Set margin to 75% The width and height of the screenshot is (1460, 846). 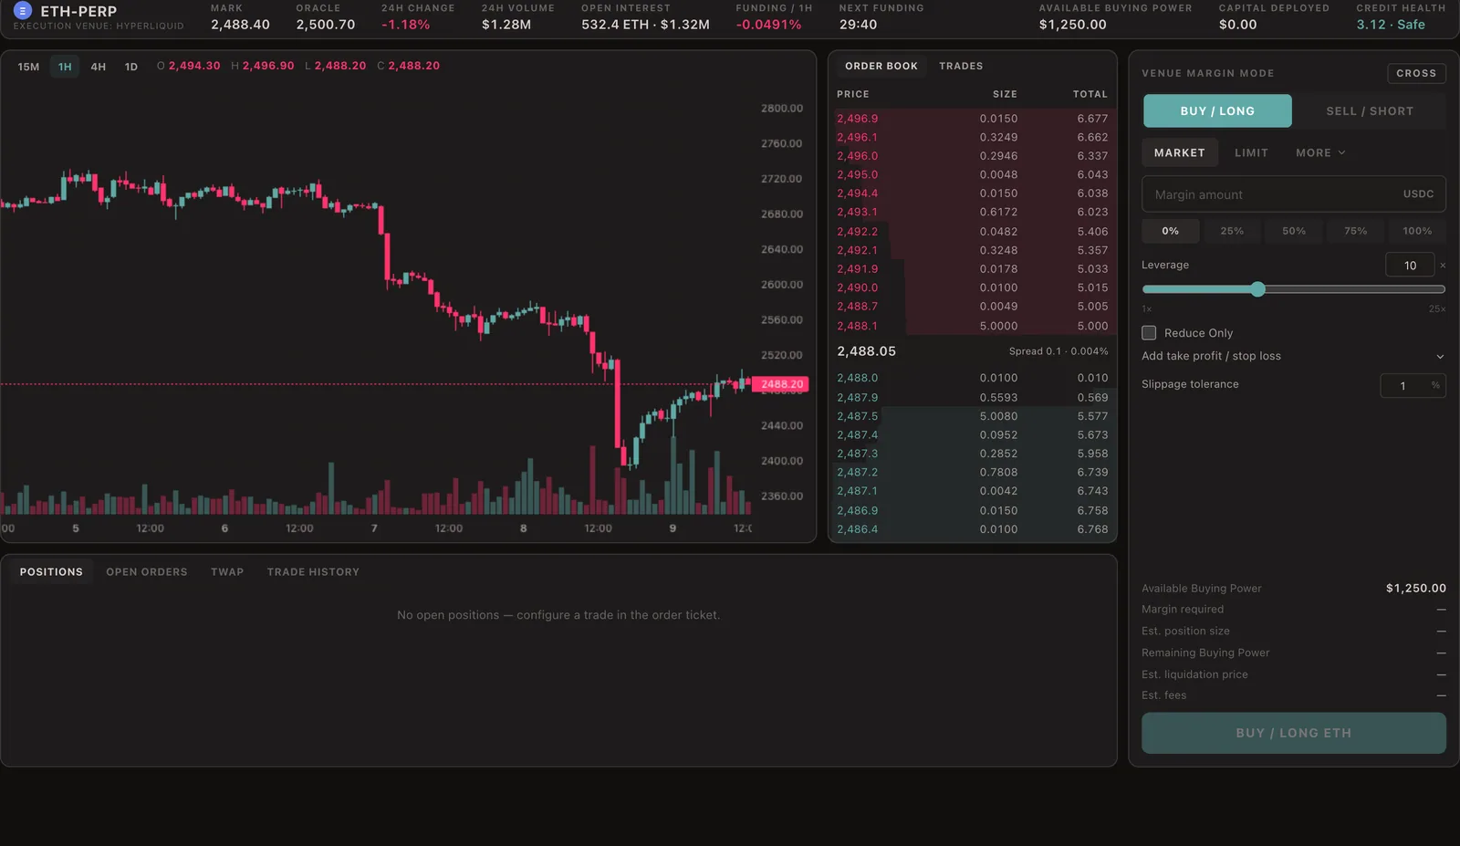1355,232
